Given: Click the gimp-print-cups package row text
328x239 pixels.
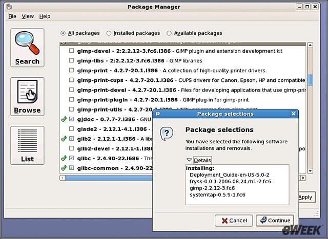Looking at the screenshot, I should click(x=191, y=80).
